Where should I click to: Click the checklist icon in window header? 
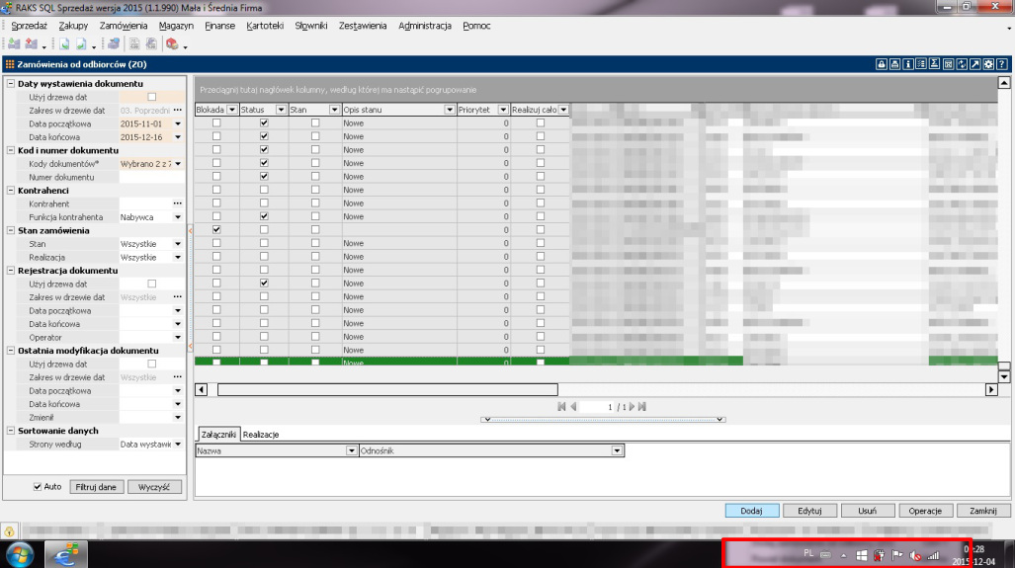pyautogui.click(x=921, y=64)
